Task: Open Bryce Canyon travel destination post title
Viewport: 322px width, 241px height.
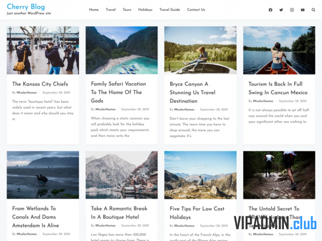Action: [x=193, y=93]
